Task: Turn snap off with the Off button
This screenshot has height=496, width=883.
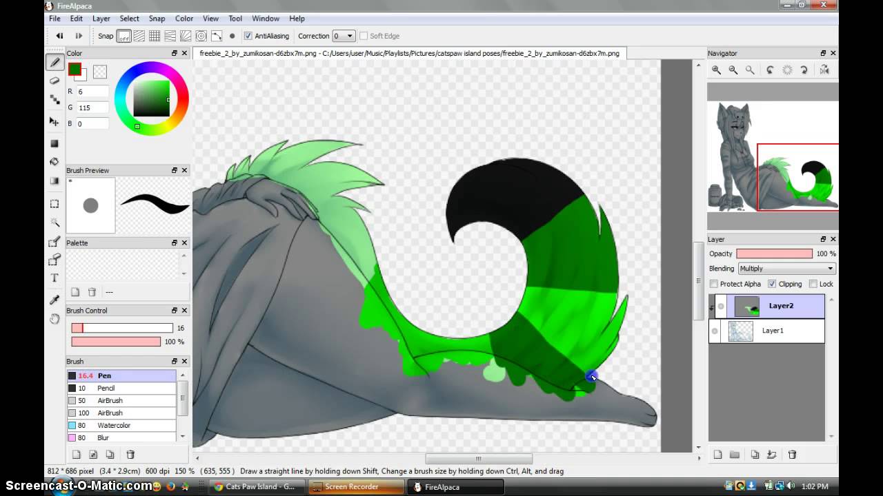Action: pyautogui.click(x=124, y=36)
